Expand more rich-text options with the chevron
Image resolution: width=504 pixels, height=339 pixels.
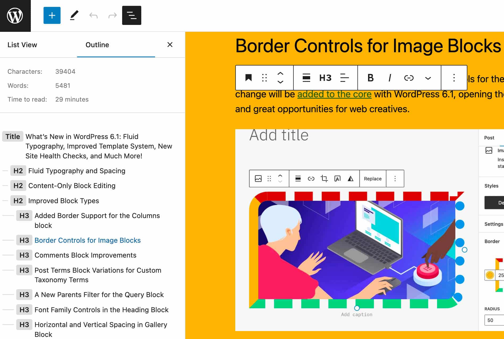click(x=428, y=78)
